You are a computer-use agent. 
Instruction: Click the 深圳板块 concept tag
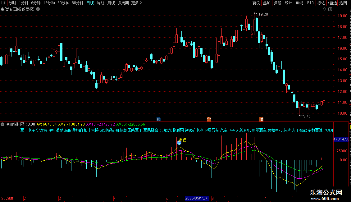(x=107, y=130)
